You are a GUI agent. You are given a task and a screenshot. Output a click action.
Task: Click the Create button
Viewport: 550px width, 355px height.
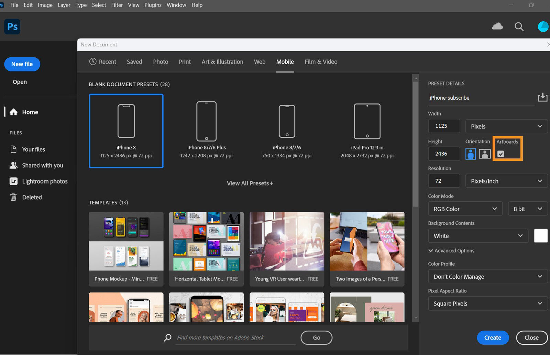pyautogui.click(x=493, y=337)
